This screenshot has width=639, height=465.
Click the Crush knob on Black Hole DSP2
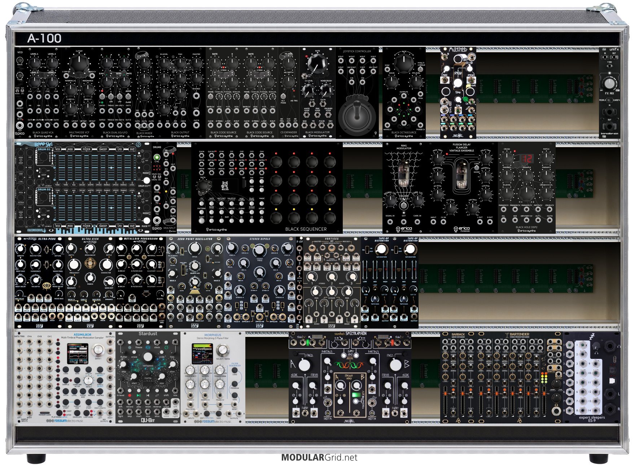point(507,158)
